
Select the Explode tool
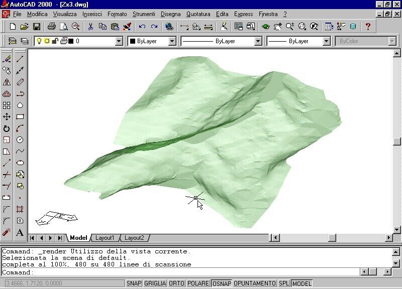tap(7, 232)
